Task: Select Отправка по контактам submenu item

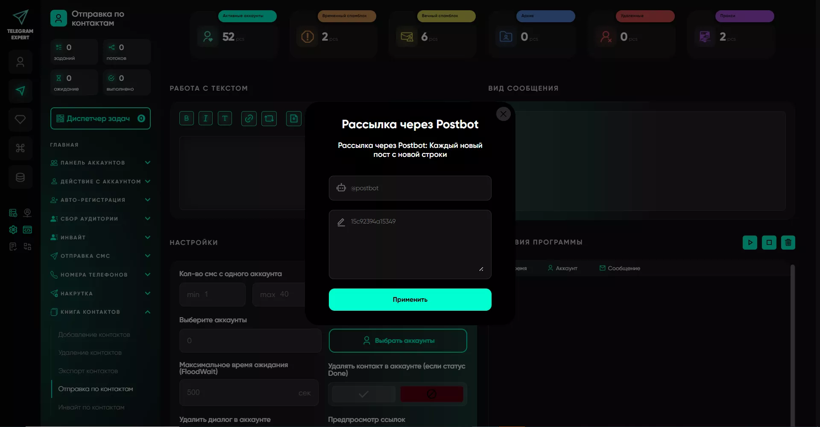Action: click(x=96, y=389)
